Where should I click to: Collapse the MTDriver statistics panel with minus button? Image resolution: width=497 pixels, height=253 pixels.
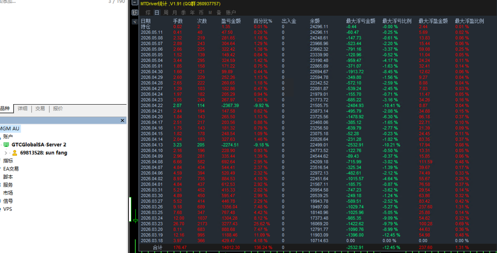point(135,3)
